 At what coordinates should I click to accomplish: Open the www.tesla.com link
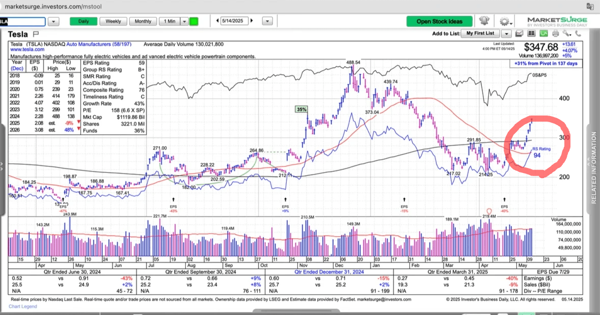pyautogui.click(x=27, y=49)
